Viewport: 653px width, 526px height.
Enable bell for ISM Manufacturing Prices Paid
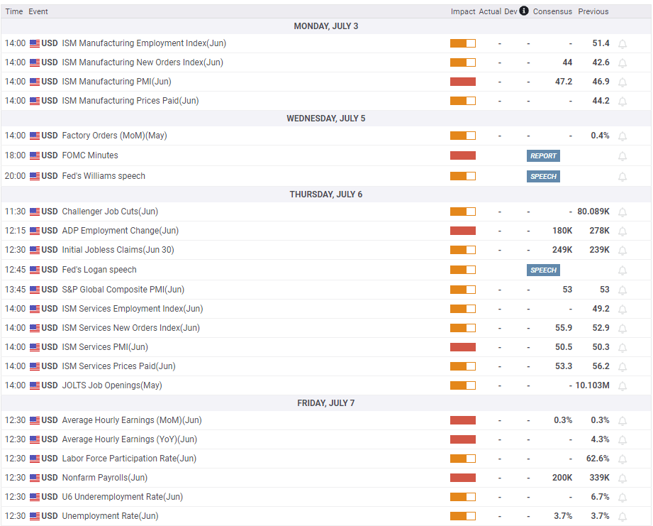point(623,102)
